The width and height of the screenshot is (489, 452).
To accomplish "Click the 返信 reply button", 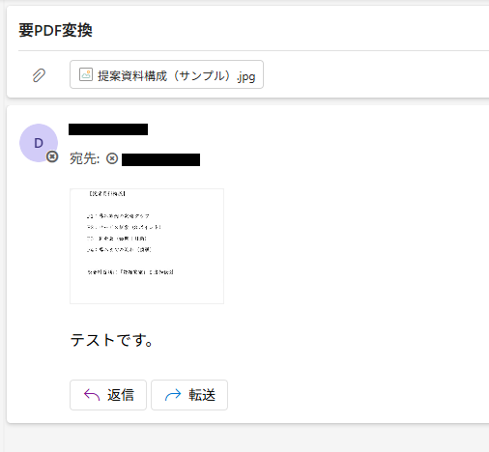I will (108, 395).
